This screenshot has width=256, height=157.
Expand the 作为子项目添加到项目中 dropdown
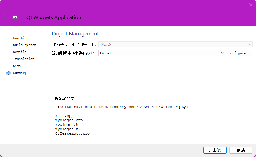click(x=175, y=45)
